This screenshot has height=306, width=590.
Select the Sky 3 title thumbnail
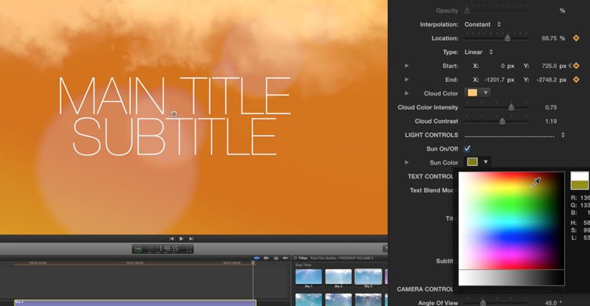tap(368, 277)
